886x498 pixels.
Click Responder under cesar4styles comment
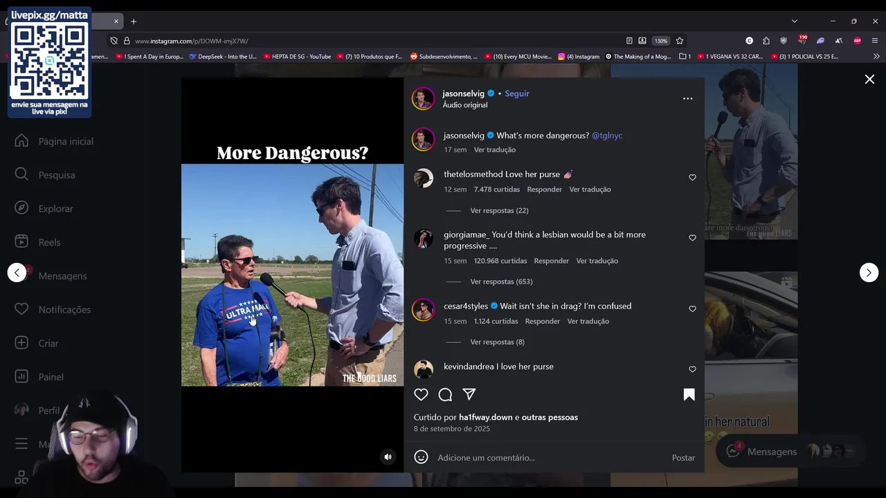[x=542, y=321]
